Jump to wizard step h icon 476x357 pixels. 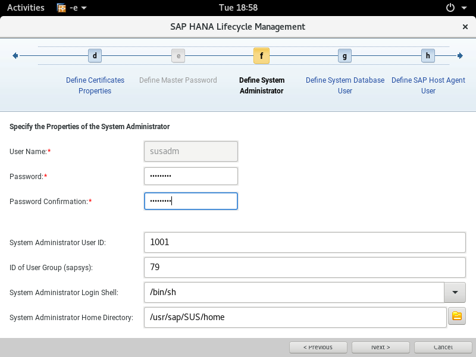pos(428,56)
